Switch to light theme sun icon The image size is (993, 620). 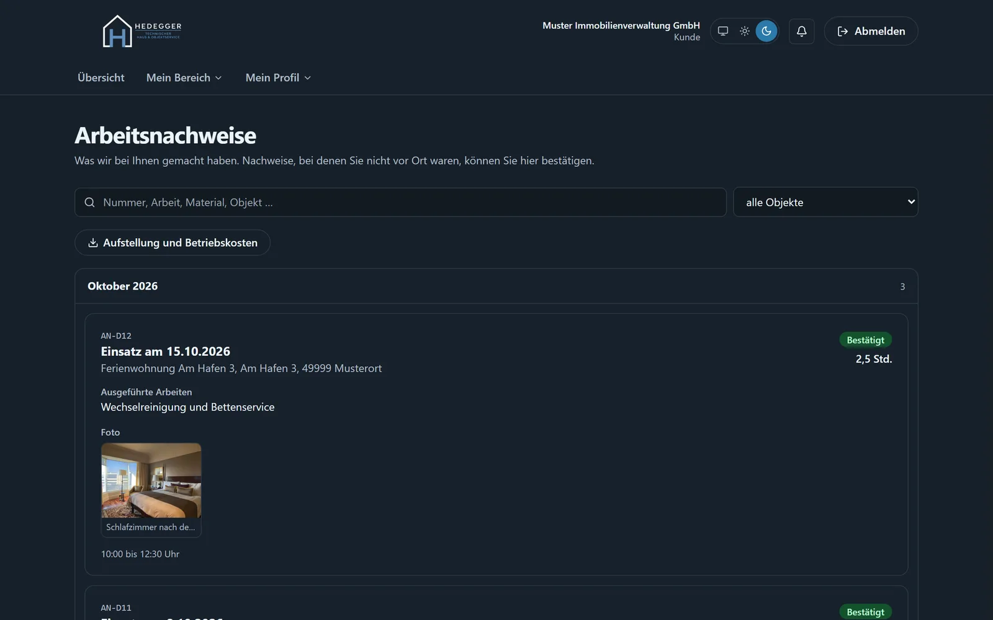[745, 31]
